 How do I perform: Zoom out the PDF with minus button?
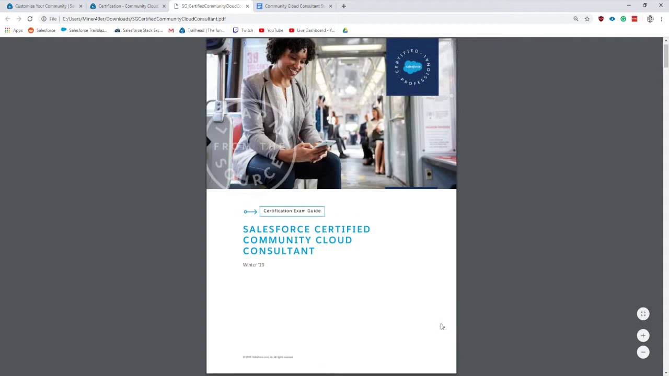coord(643,352)
